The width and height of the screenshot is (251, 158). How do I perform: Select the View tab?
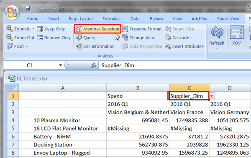tap(177, 19)
